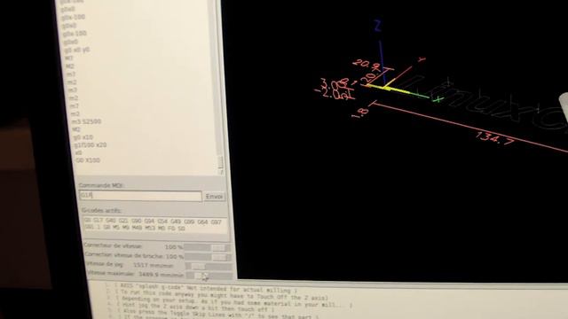Screen dimensions: 568x319
Task: Click the Envoi button
Action: [x=214, y=197]
